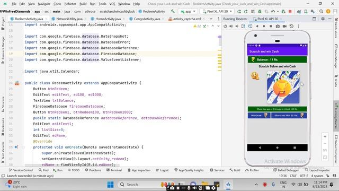Viewport: 339px width, 191px height.
Task: Open the Profiler tool window
Action: click(252, 170)
